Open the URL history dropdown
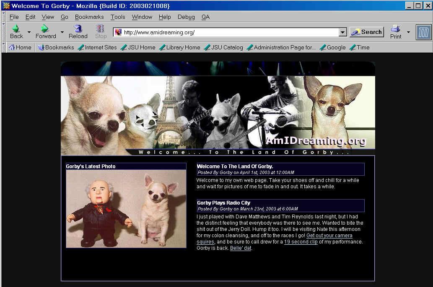Image resolution: width=433 pixels, height=287 pixels. [343, 32]
